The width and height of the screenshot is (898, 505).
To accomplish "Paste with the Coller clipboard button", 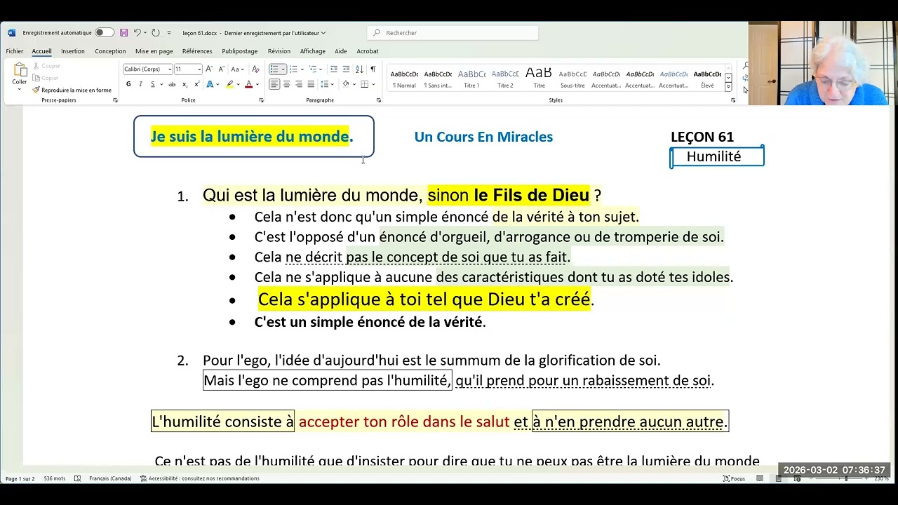I will coord(20,75).
